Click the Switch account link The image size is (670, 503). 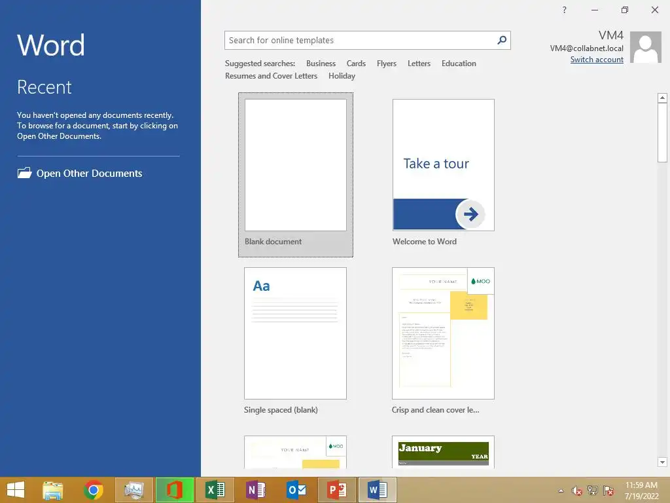pyautogui.click(x=597, y=60)
